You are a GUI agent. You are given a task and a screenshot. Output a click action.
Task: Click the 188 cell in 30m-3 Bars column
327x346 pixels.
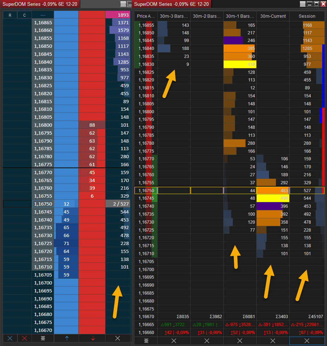coord(174,48)
